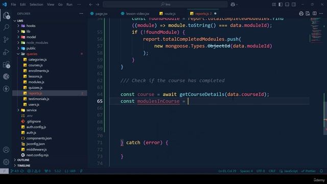Open components.json file
The width and height of the screenshot is (327, 184).
coord(39,139)
